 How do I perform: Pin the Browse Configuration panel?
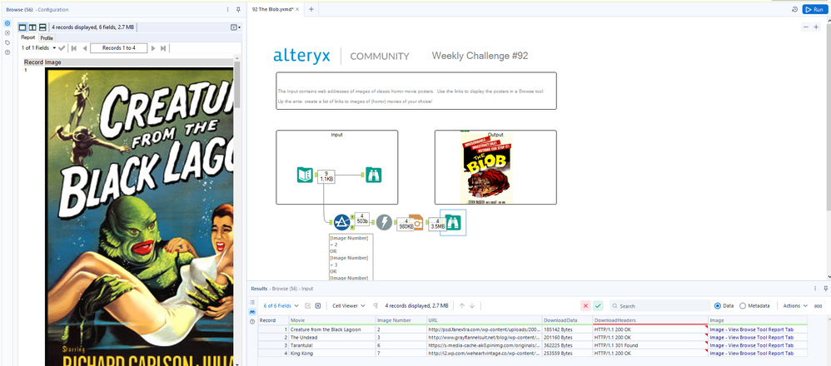point(238,9)
